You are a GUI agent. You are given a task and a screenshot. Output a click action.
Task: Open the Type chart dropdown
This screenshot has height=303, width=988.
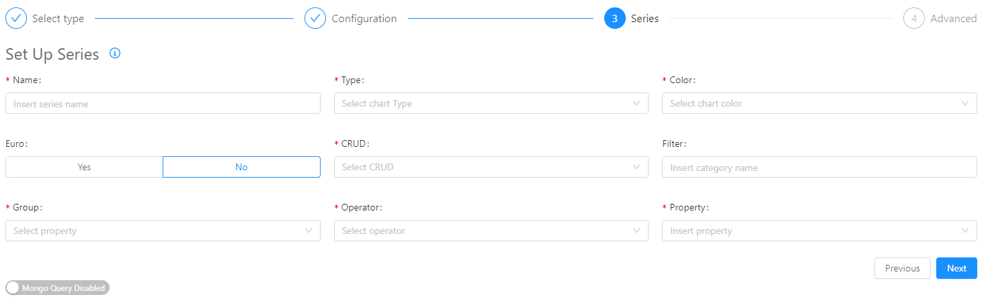tap(491, 103)
